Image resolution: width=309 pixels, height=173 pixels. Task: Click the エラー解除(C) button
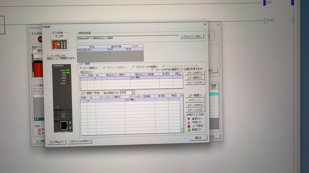[195, 78]
